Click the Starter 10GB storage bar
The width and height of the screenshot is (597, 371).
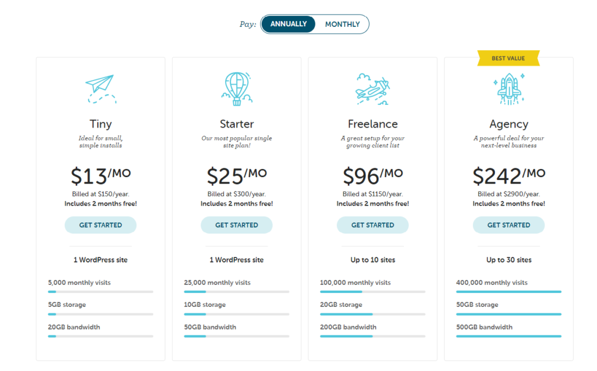(x=237, y=314)
